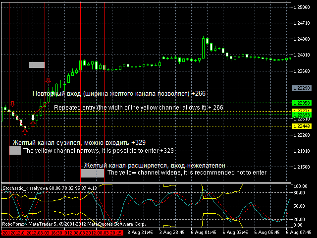Click the green price label 1.22693
Screen dimensions: 317x238
tap(302, 115)
